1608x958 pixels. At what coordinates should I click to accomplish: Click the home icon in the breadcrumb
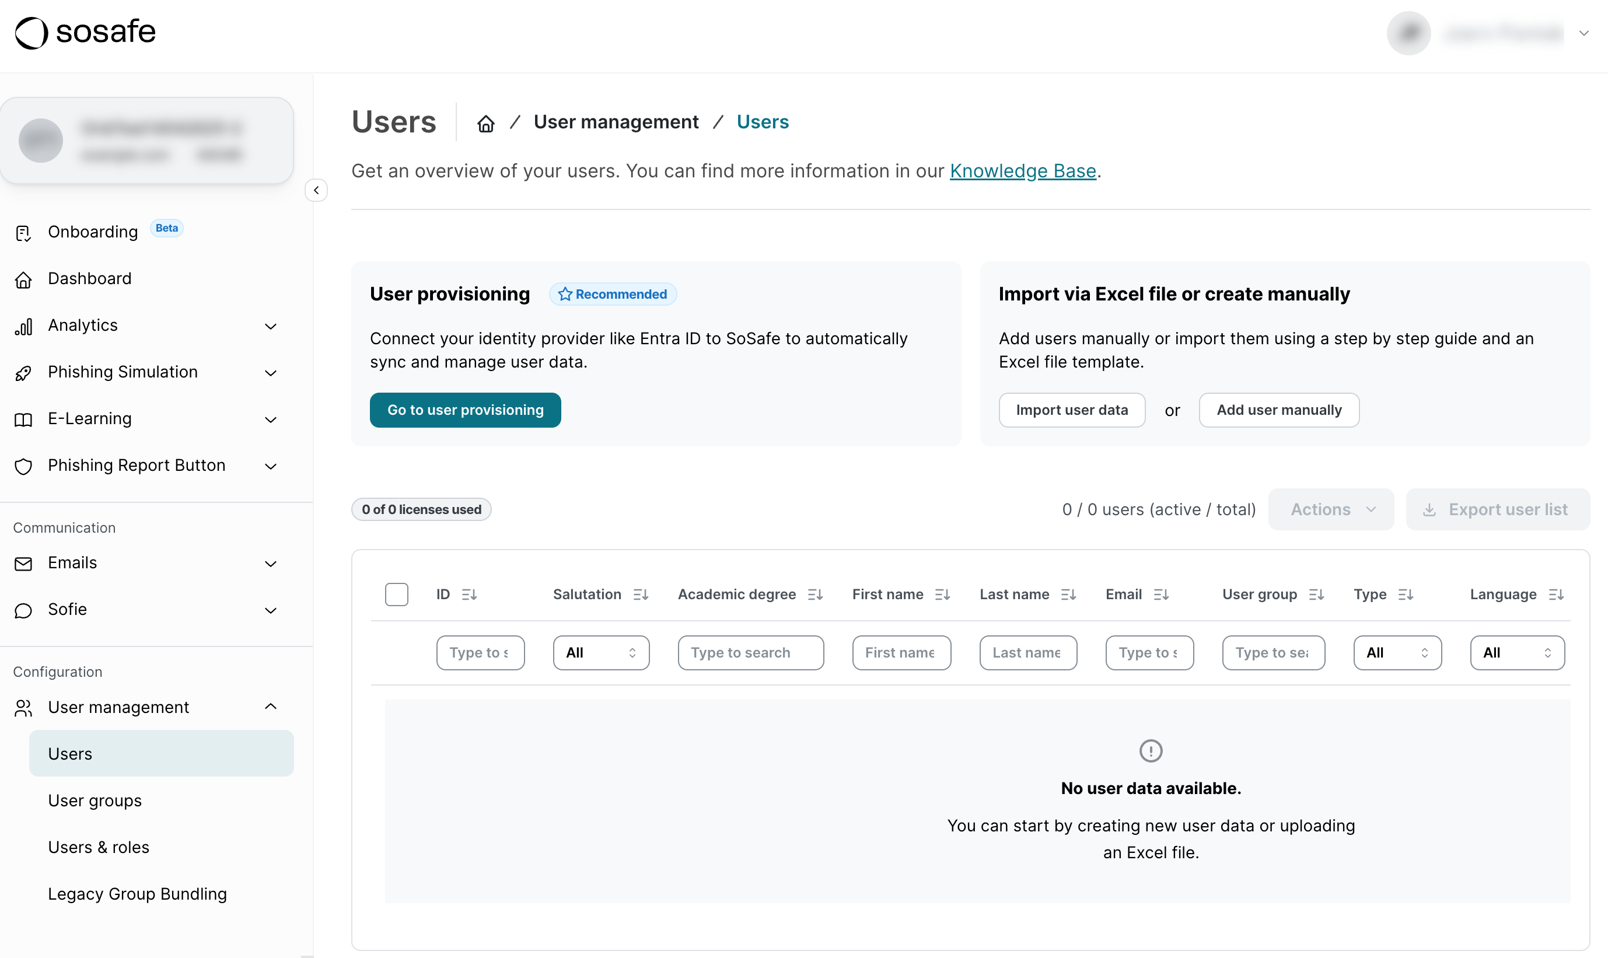(x=486, y=123)
